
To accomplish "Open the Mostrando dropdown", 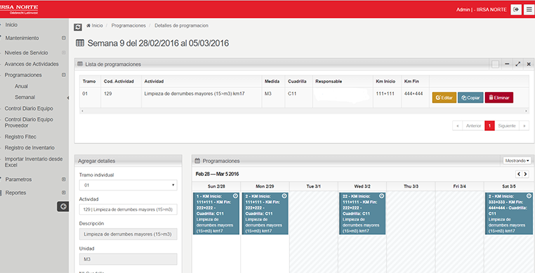I will [517, 161].
